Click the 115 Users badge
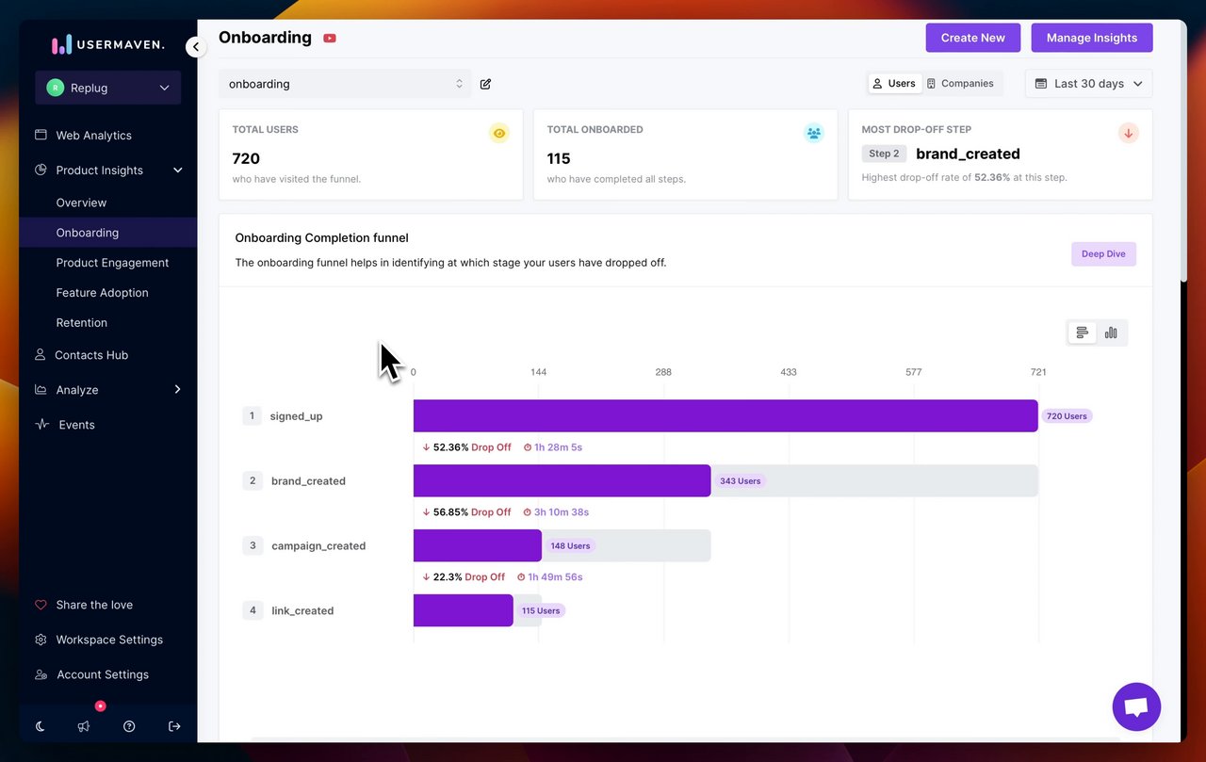 coord(541,611)
